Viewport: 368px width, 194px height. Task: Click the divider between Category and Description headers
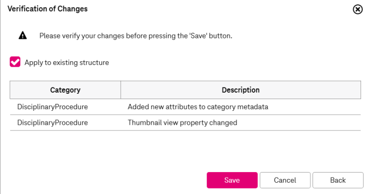[x=121, y=90]
